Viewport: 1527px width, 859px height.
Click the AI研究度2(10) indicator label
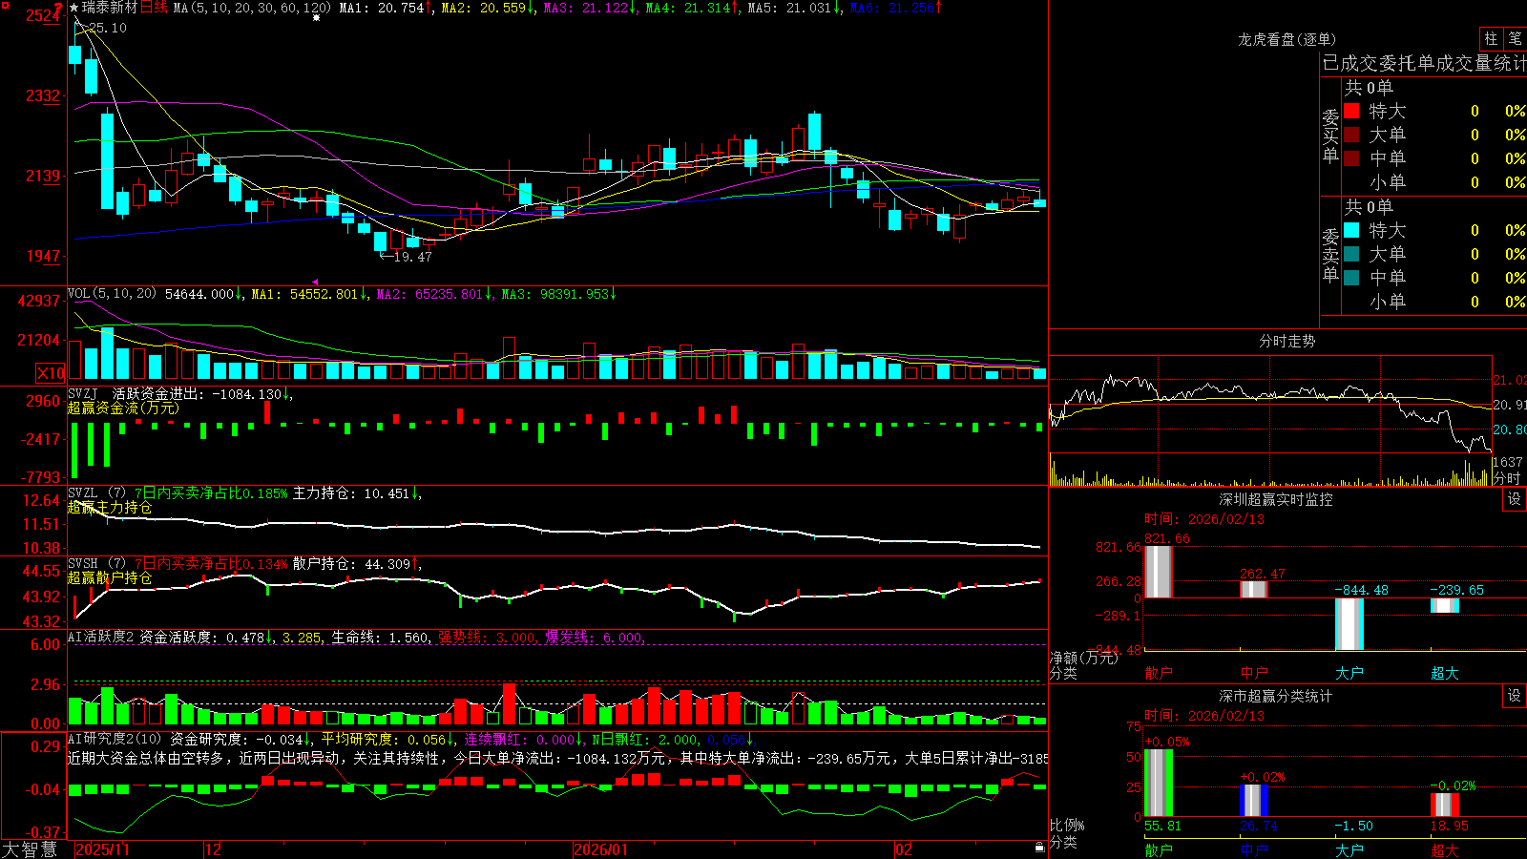click(x=115, y=739)
